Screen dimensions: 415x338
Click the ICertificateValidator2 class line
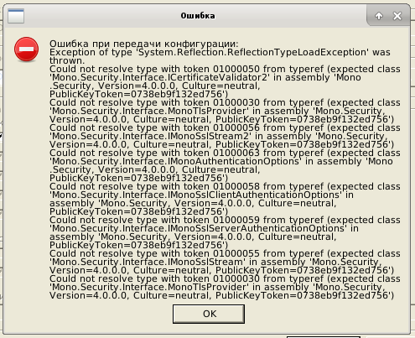[205, 77]
